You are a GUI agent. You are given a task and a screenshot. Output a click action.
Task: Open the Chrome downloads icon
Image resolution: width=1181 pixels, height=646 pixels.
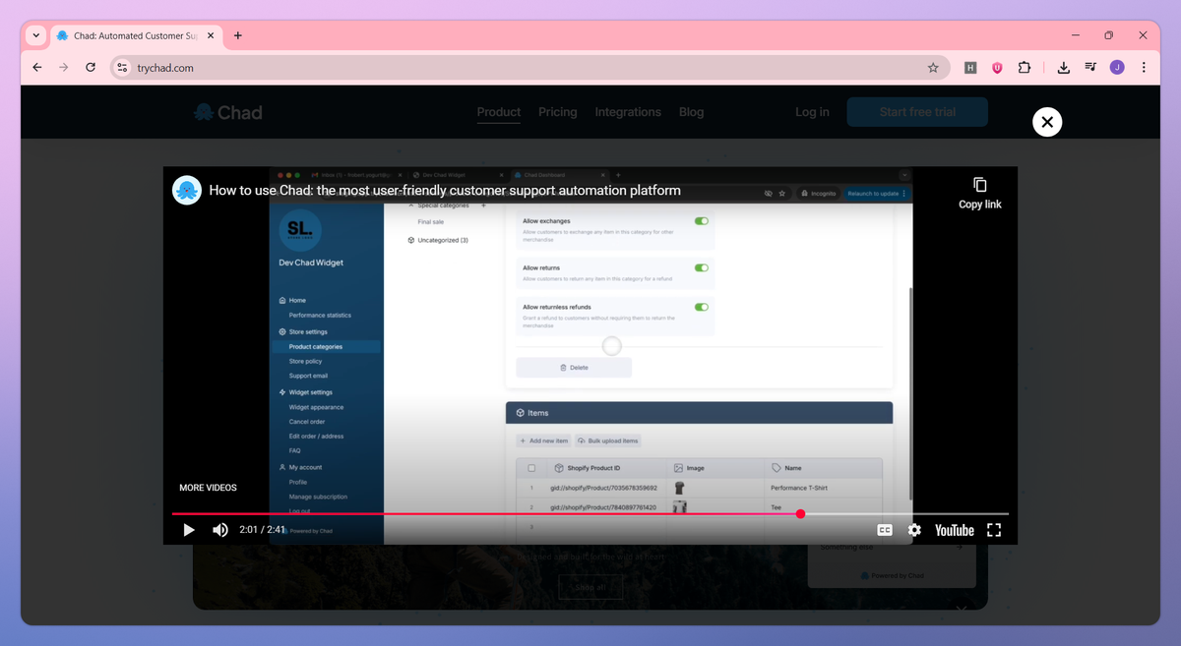pyautogui.click(x=1064, y=68)
